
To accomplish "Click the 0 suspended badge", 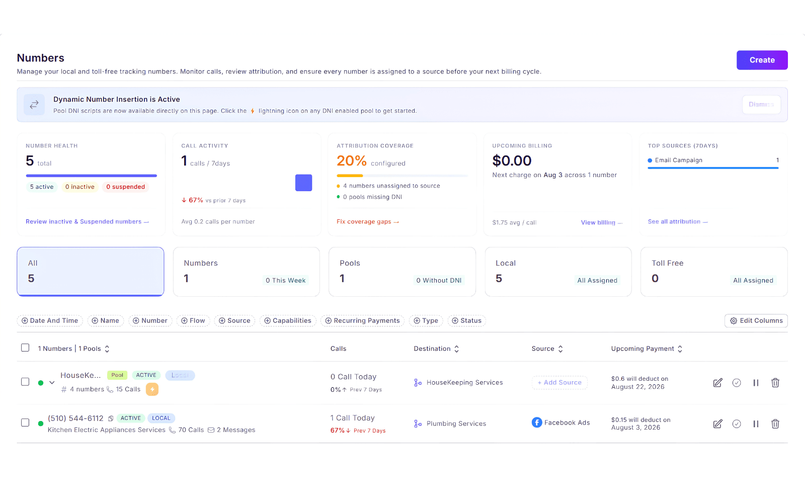I will (125, 187).
